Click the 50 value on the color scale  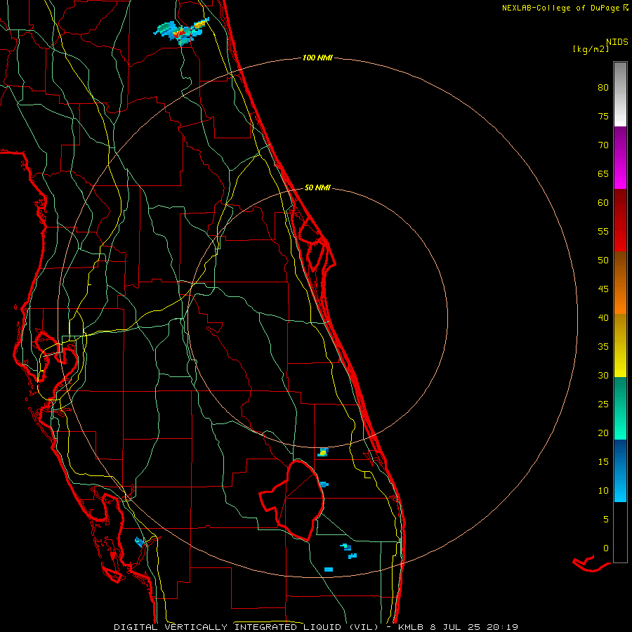click(603, 260)
